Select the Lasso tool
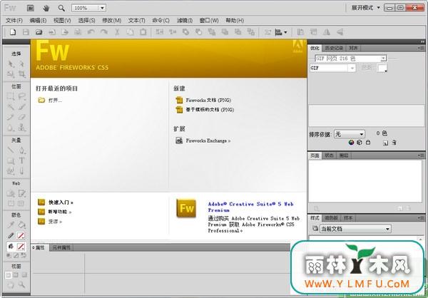This screenshot has height=298, width=428. pos(21,96)
